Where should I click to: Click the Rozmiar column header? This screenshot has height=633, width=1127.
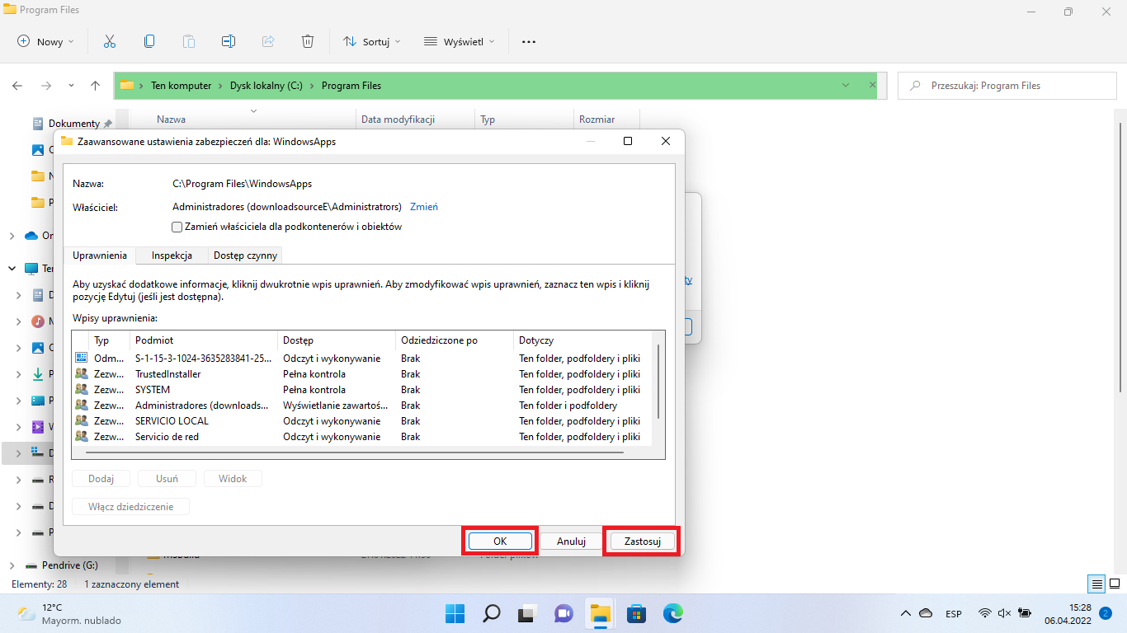pyautogui.click(x=597, y=120)
